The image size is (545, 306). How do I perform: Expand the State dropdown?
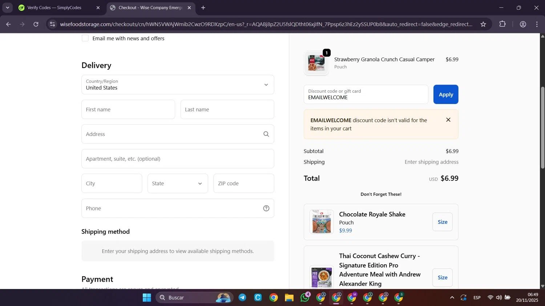tap(178, 183)
